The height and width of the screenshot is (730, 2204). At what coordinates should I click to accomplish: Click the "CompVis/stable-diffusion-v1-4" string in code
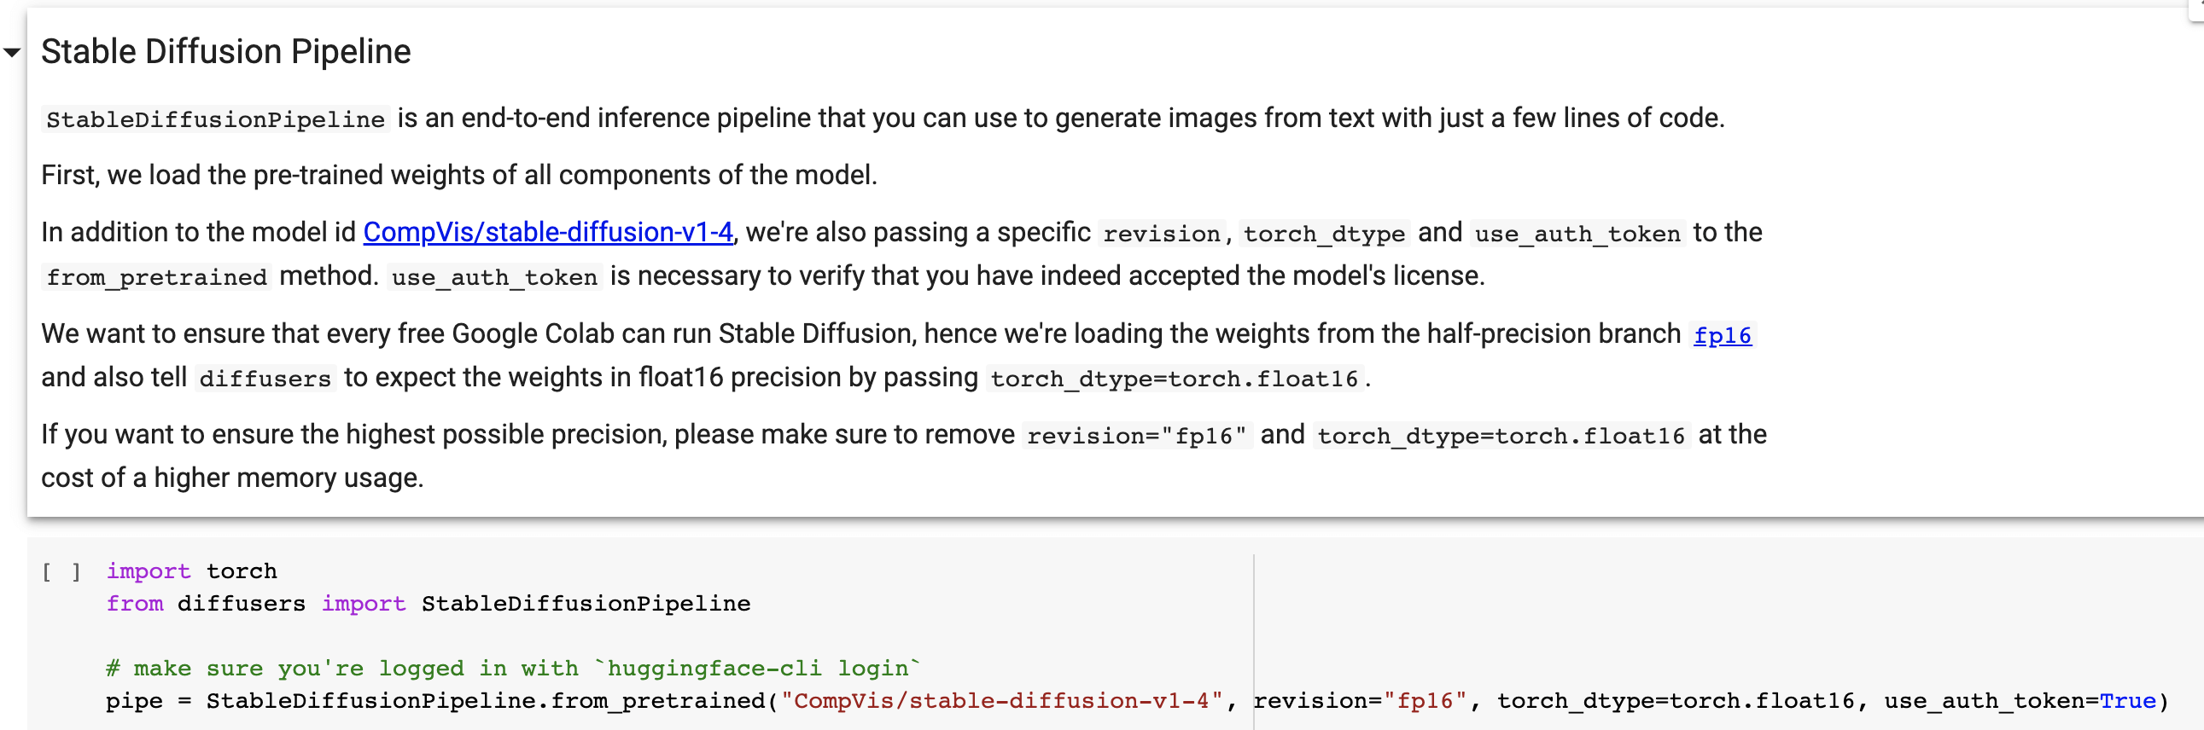click(1002, 700)
